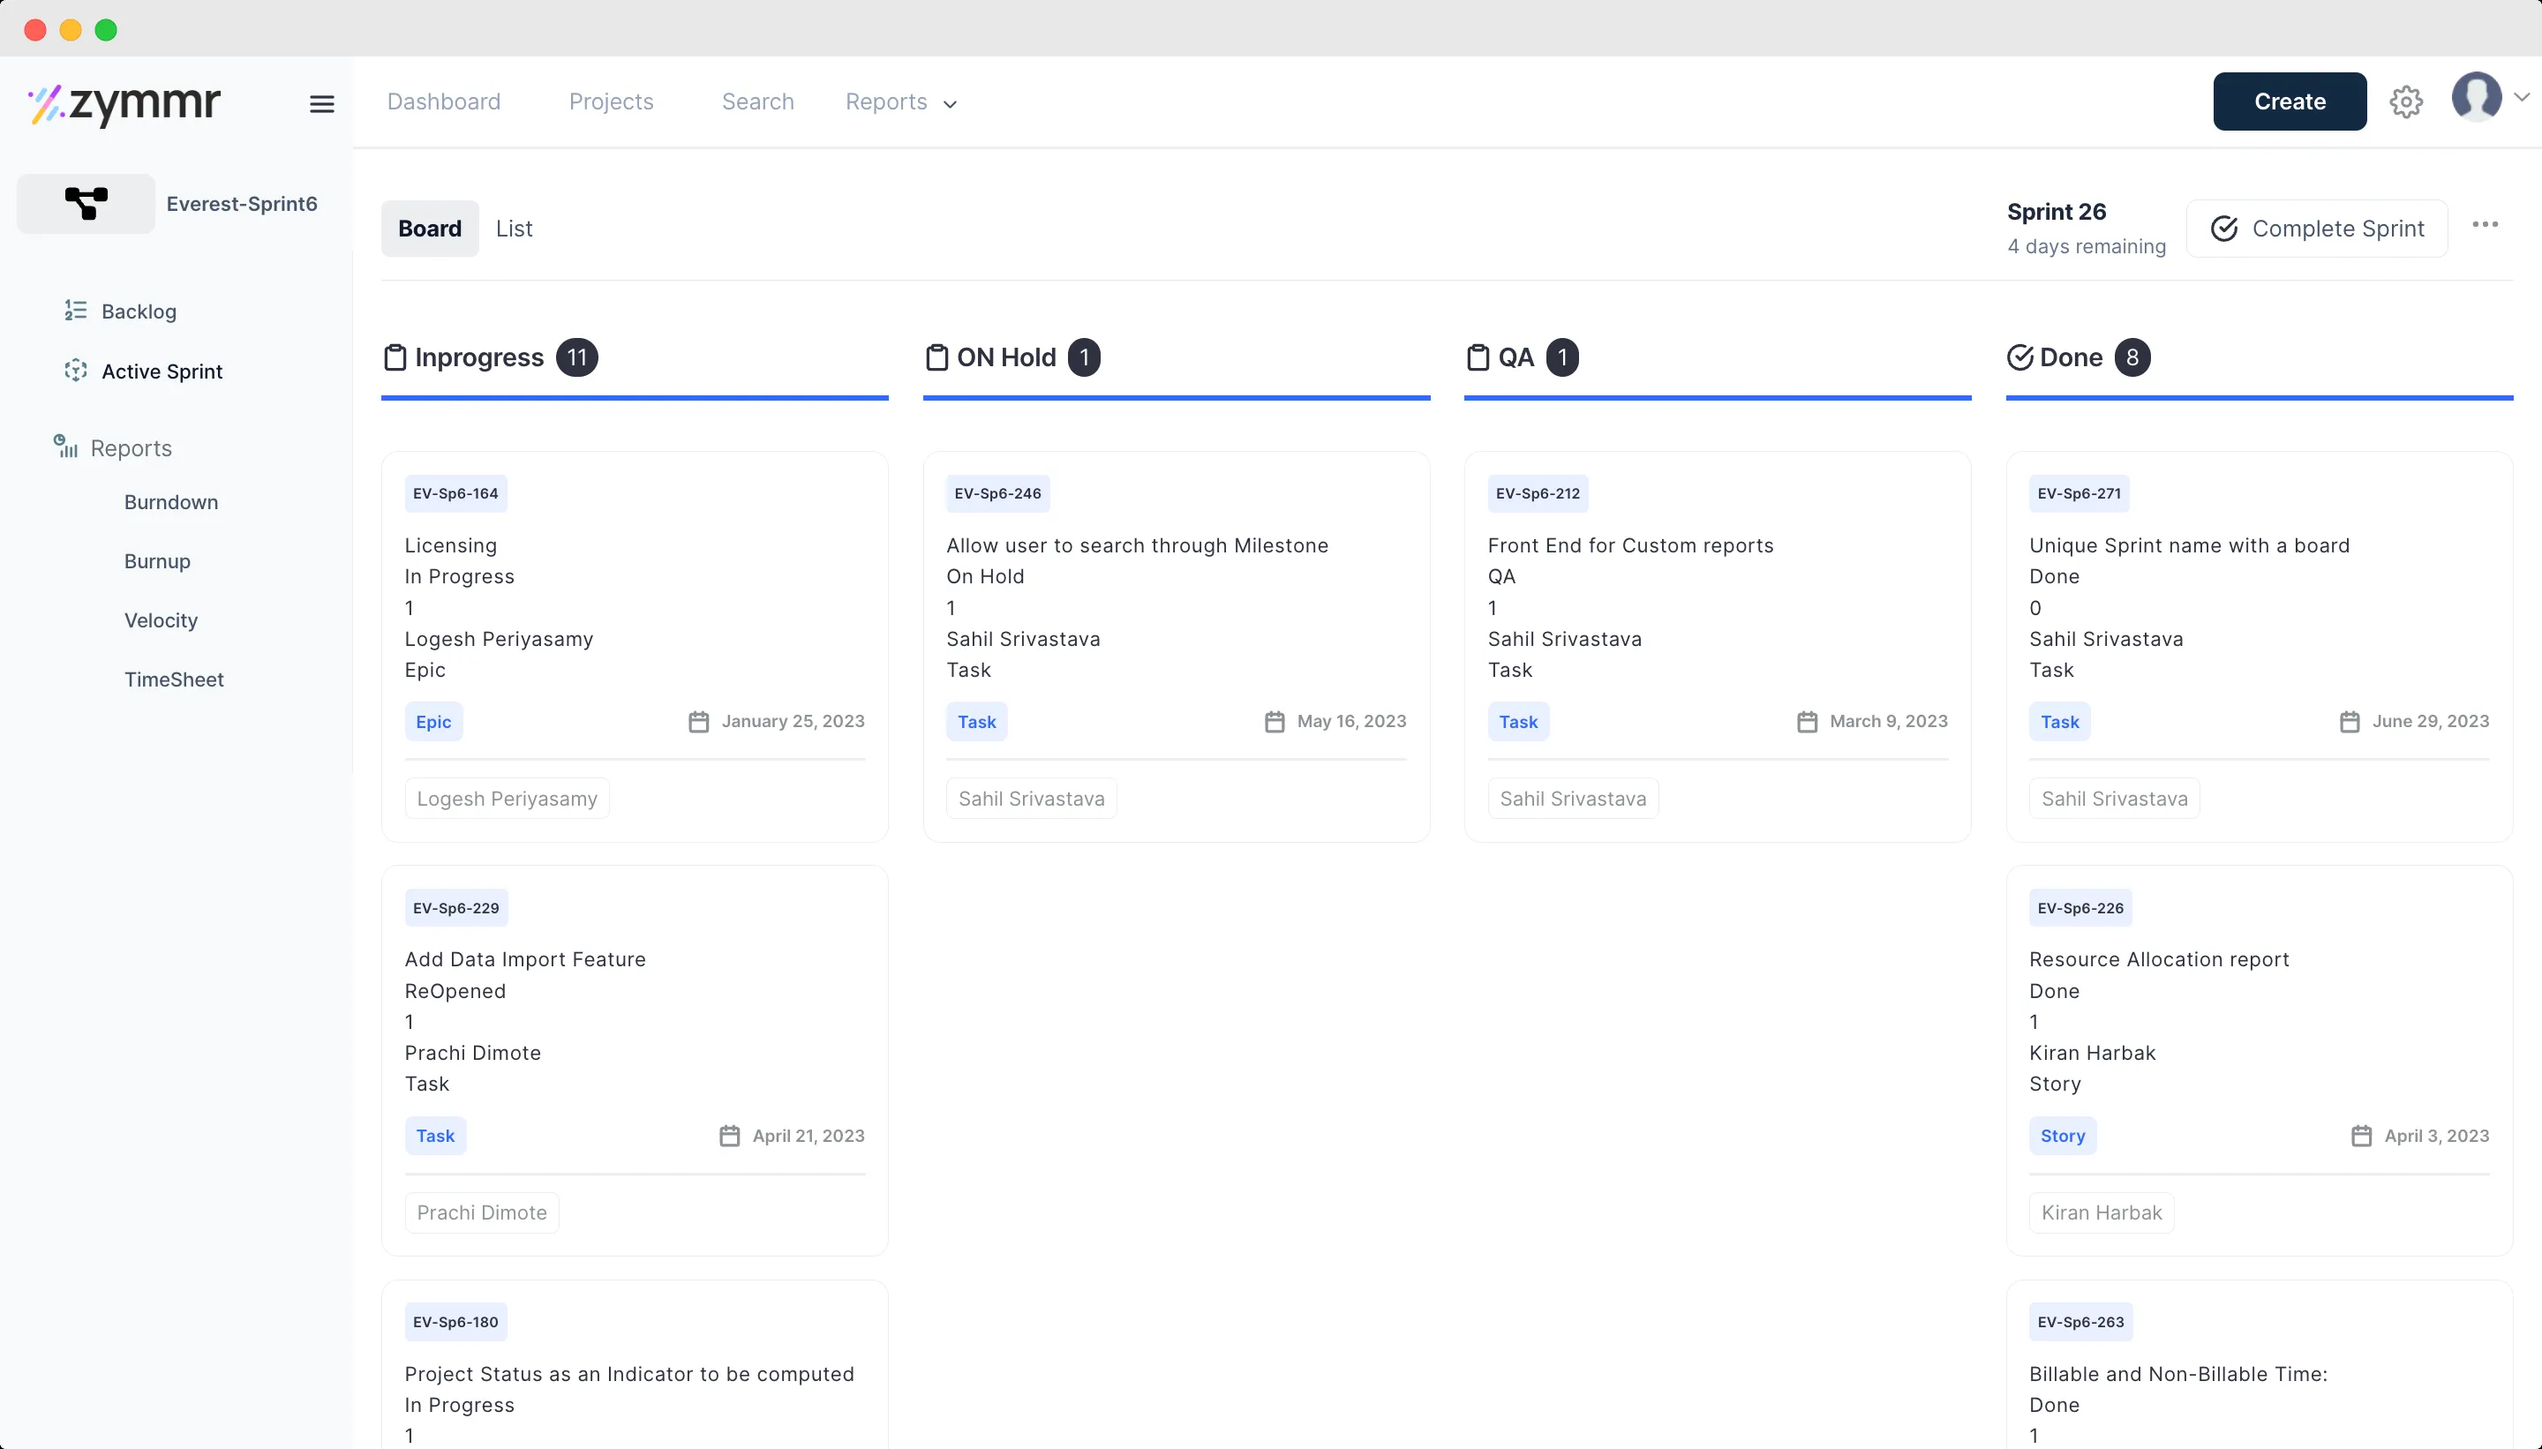Screen dimensions: 2542x1449
Task: Click 'Billable and Non-Billable Time:' title
Action: [x=2177, y=1373]
